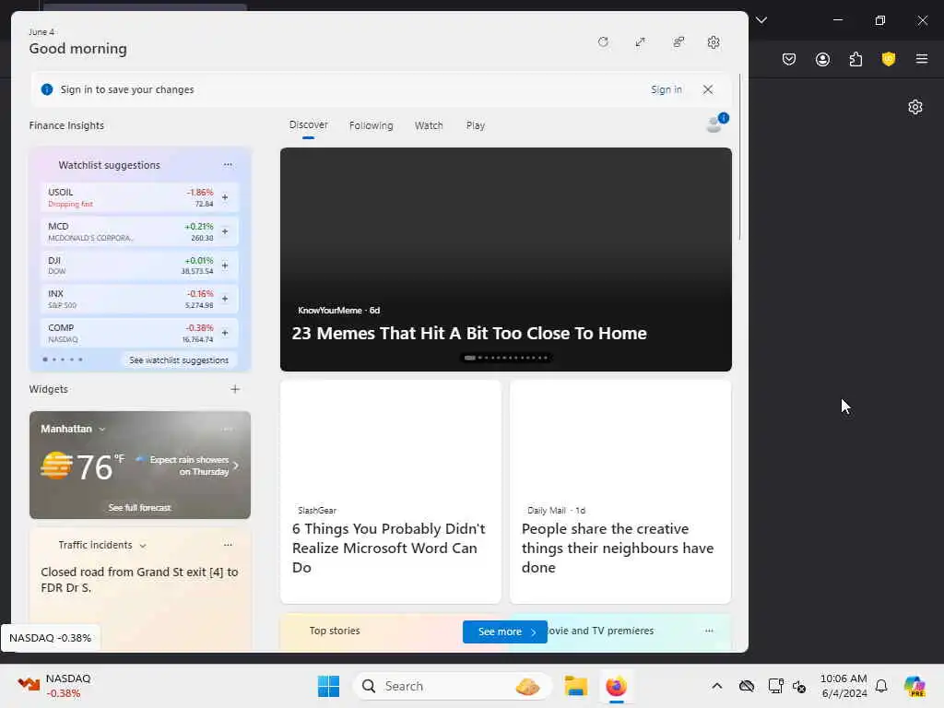
Task: Expand widgets board to full view
Action: click(x=640, y=42)
